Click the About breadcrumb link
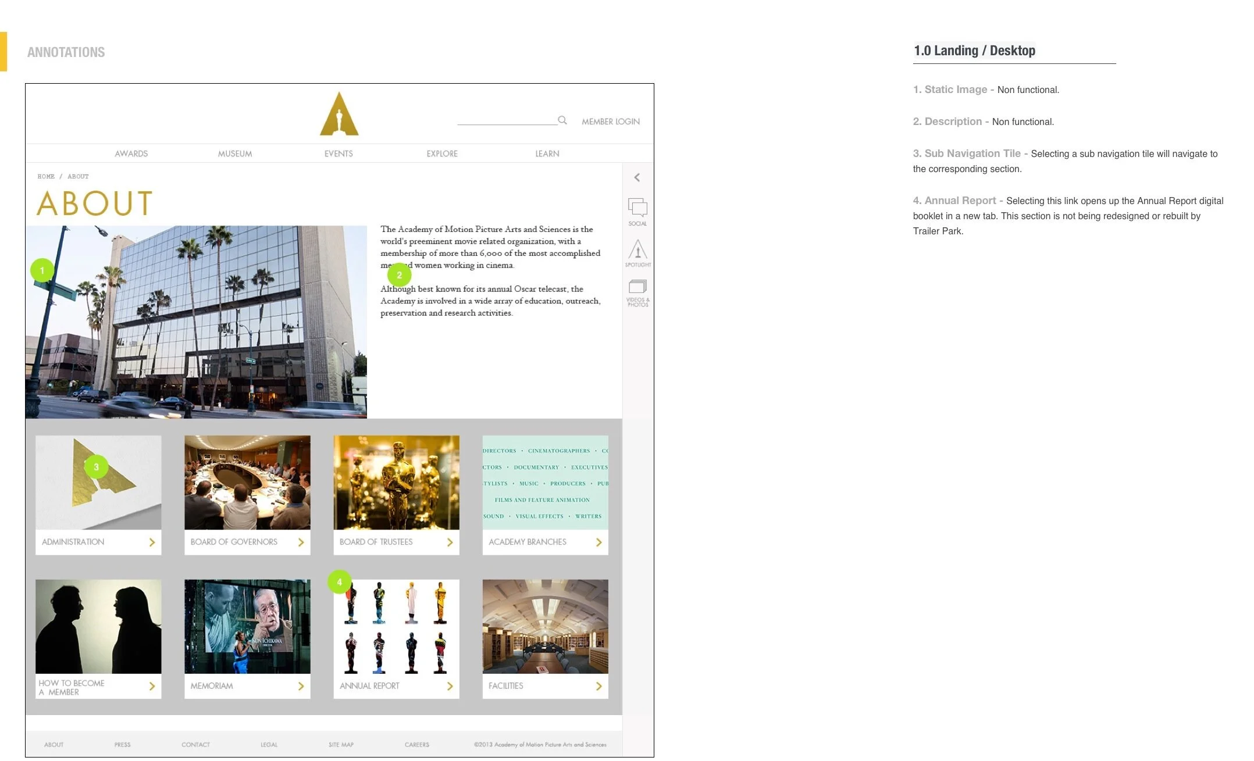This screenshot has height=761, width=1254. click(x=78, y=176)
